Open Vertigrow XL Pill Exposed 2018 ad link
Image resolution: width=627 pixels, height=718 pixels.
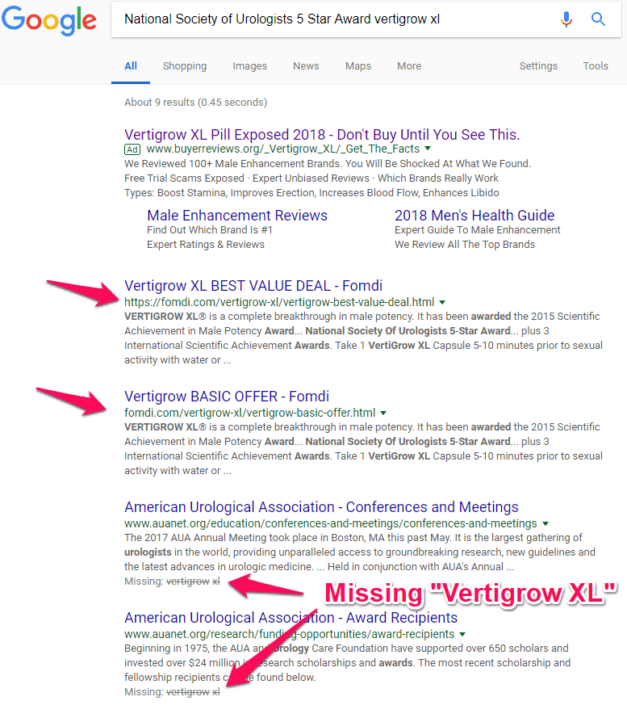tap(322, 134)
